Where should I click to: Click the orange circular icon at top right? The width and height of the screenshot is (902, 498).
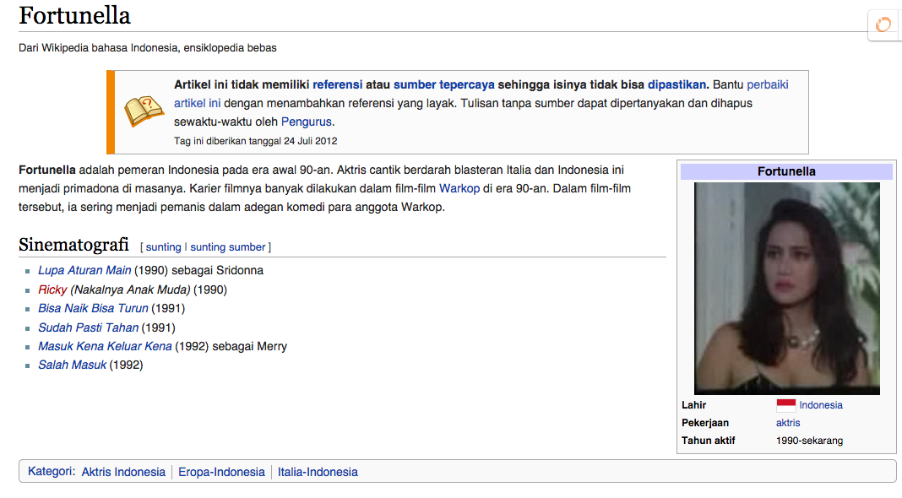coord(883,24)
